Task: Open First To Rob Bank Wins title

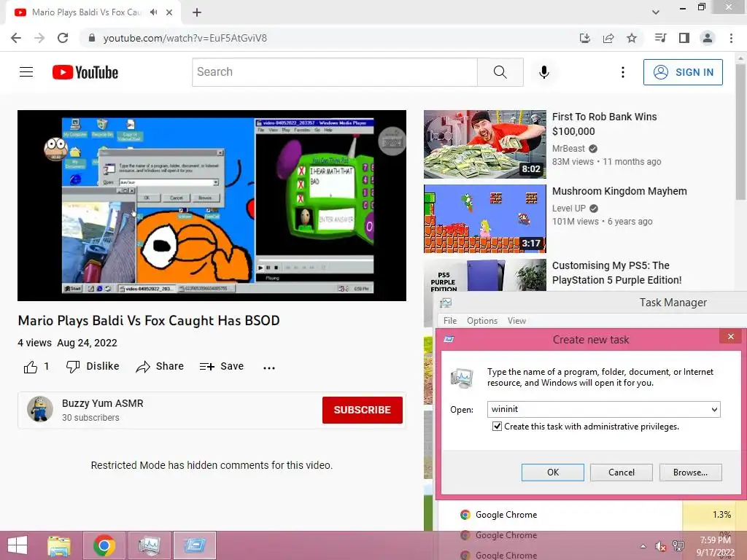Action: click(x=604, y=124)
